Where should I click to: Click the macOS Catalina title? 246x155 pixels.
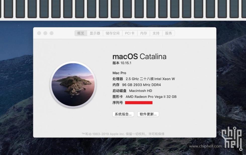[x=139, y=57]
